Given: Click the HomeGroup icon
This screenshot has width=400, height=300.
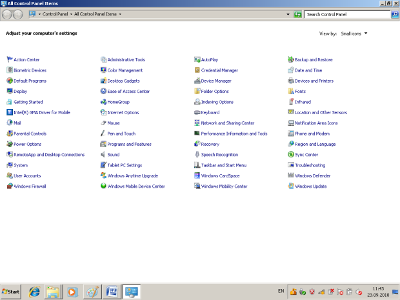Looking at the screenshot, I should coord(103,102).
